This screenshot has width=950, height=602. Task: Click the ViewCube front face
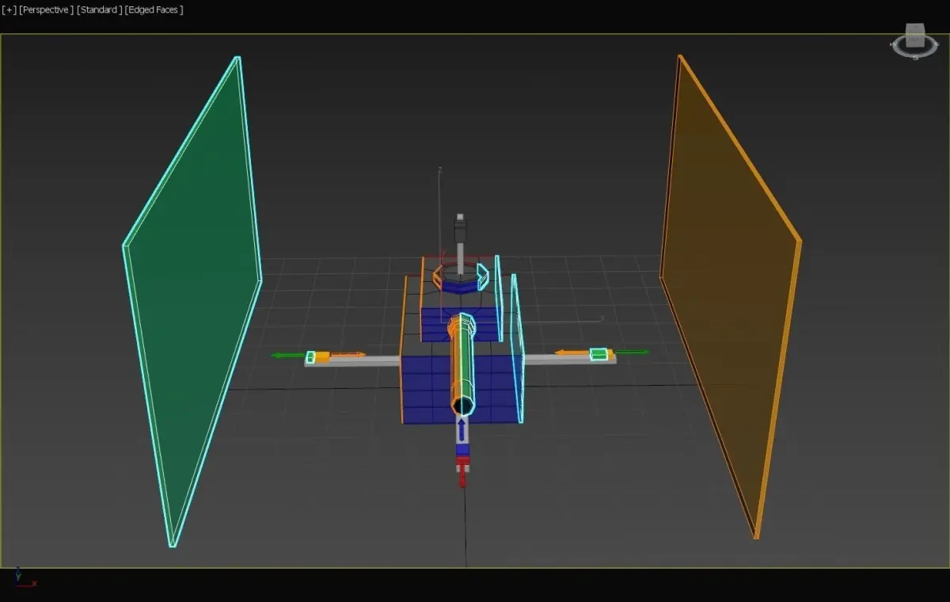click(x=915, y=40)
